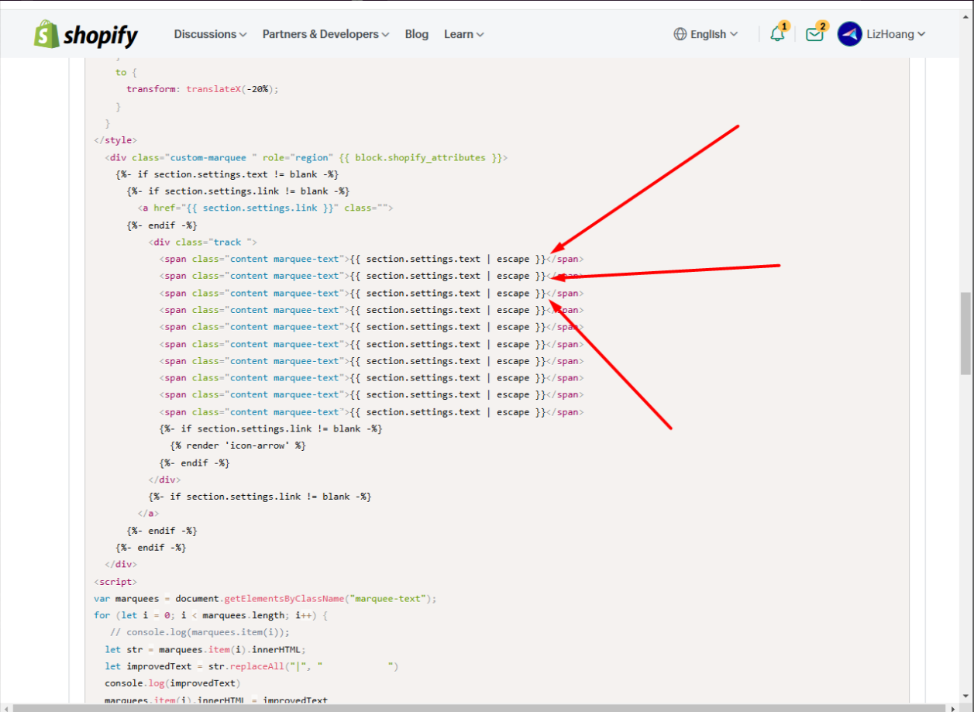Click the Shopify logo
The image size is (974, 712).
[x=86, y=34]
